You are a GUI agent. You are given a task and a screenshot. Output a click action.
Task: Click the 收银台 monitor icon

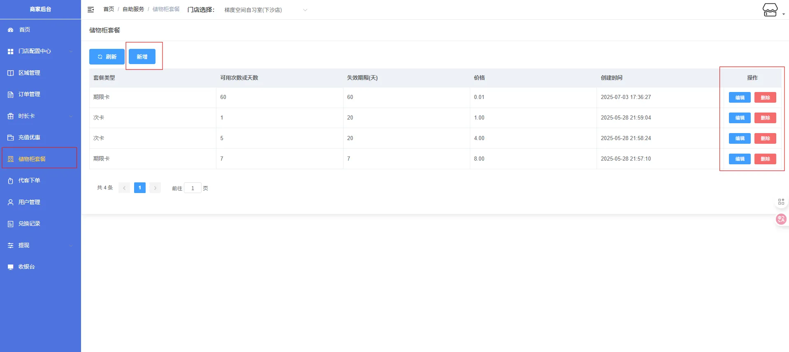pyautogui.click(x=11, y=267)
